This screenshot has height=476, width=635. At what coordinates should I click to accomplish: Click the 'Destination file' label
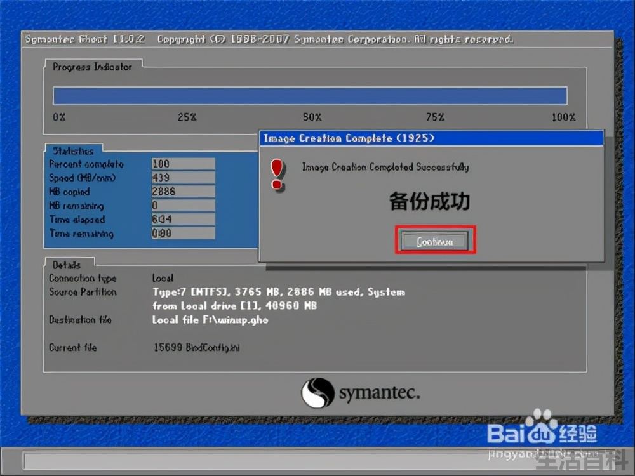(x=80, y=320)
